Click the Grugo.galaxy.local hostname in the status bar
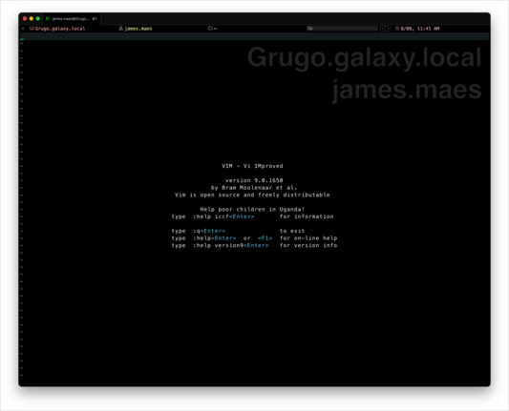This screenshot has height=411, width=509. (60, 29)
